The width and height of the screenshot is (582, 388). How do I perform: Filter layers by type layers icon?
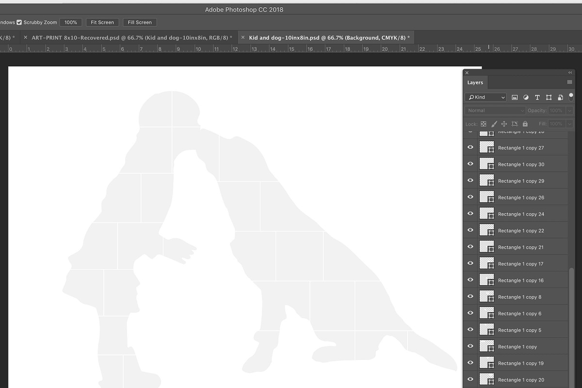[x=537, y=97]
